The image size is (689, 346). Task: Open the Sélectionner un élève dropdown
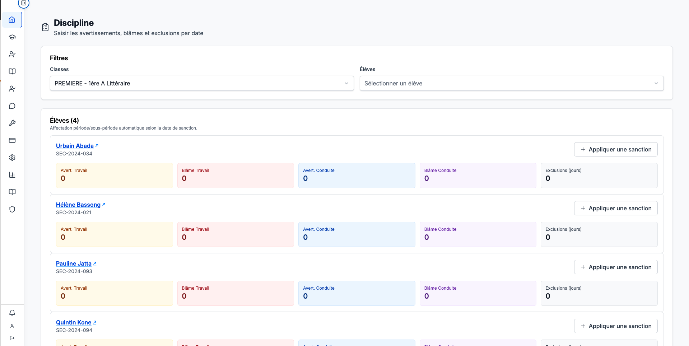(512, 83)
